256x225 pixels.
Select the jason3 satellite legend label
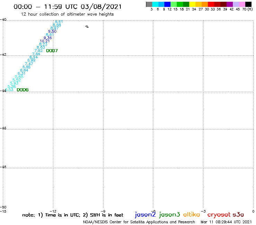coord(170,215)
